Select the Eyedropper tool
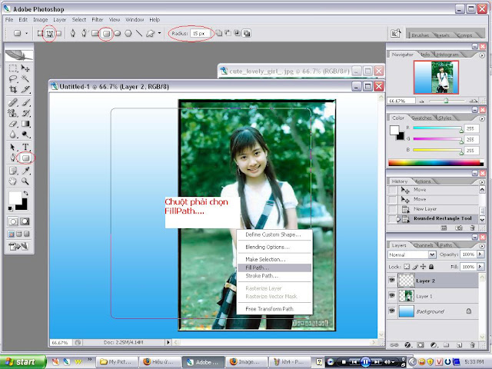The image size is (492, 369). tap(25, 171)
